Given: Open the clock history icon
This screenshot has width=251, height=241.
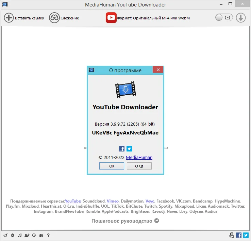Looking at the screenshot, I should click(34, 235).
